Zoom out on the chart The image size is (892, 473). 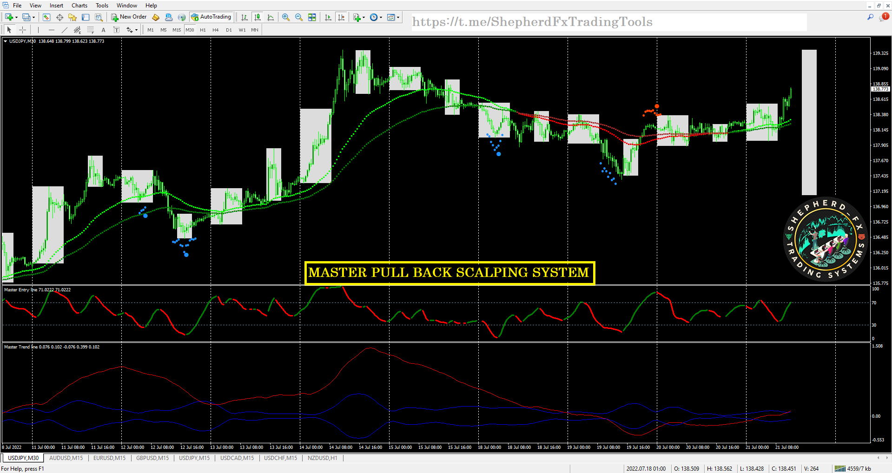[298, 17]
